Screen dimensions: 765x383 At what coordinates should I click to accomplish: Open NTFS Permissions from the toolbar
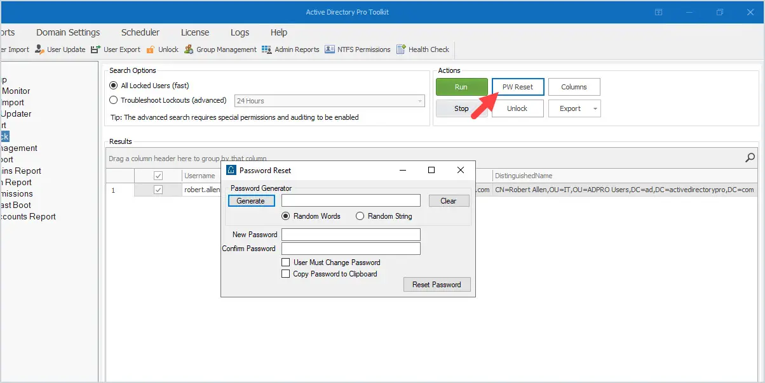point(358,49)
